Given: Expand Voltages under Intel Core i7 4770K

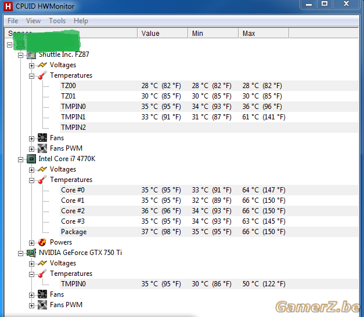Looking at the screenshot, I should point(31,170).
